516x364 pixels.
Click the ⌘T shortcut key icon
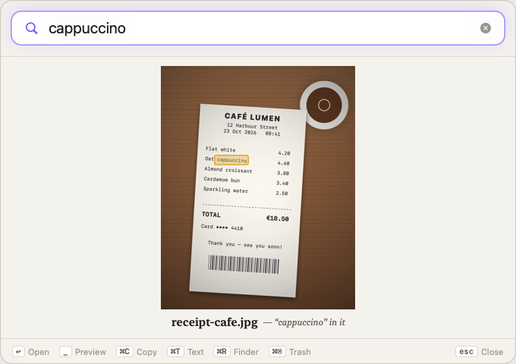pos(175,352)
